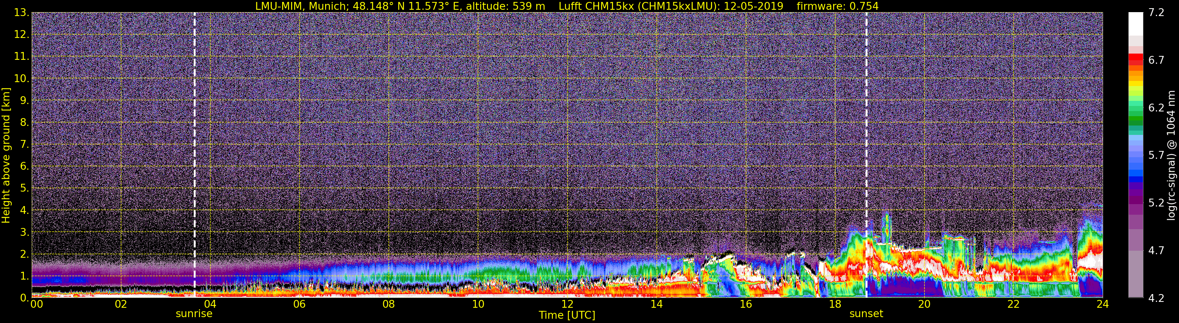Click the 'sunset' label below the time axis
Screen dimensions: 1179x323
click(x=866, y=314)
